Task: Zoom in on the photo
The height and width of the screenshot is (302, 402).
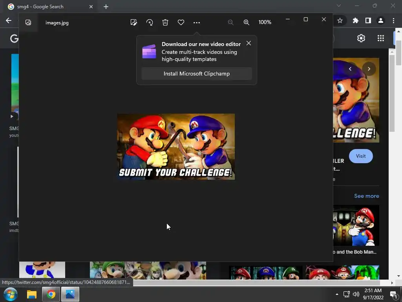Action: pyautogui.click(x=247, y=22)
